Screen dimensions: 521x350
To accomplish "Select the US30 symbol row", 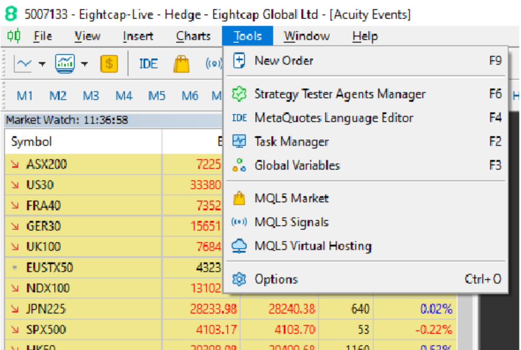I will pyautogui.click(x=113, y=185).
